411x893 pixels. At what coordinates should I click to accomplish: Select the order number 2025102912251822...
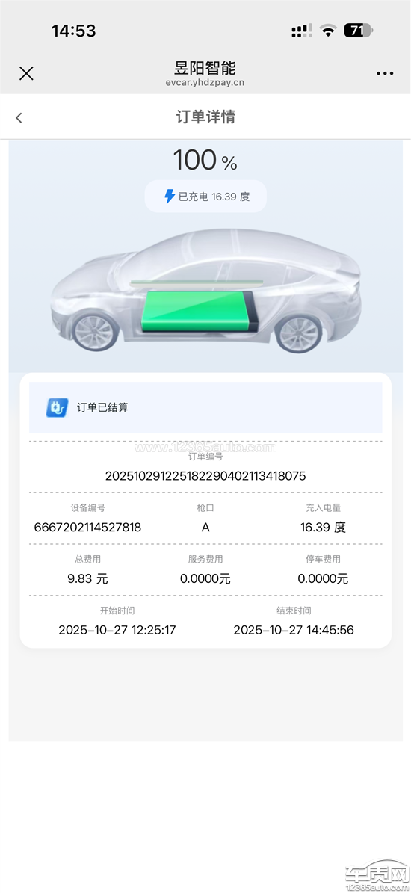pyautogui.click(x=205, y=475)
